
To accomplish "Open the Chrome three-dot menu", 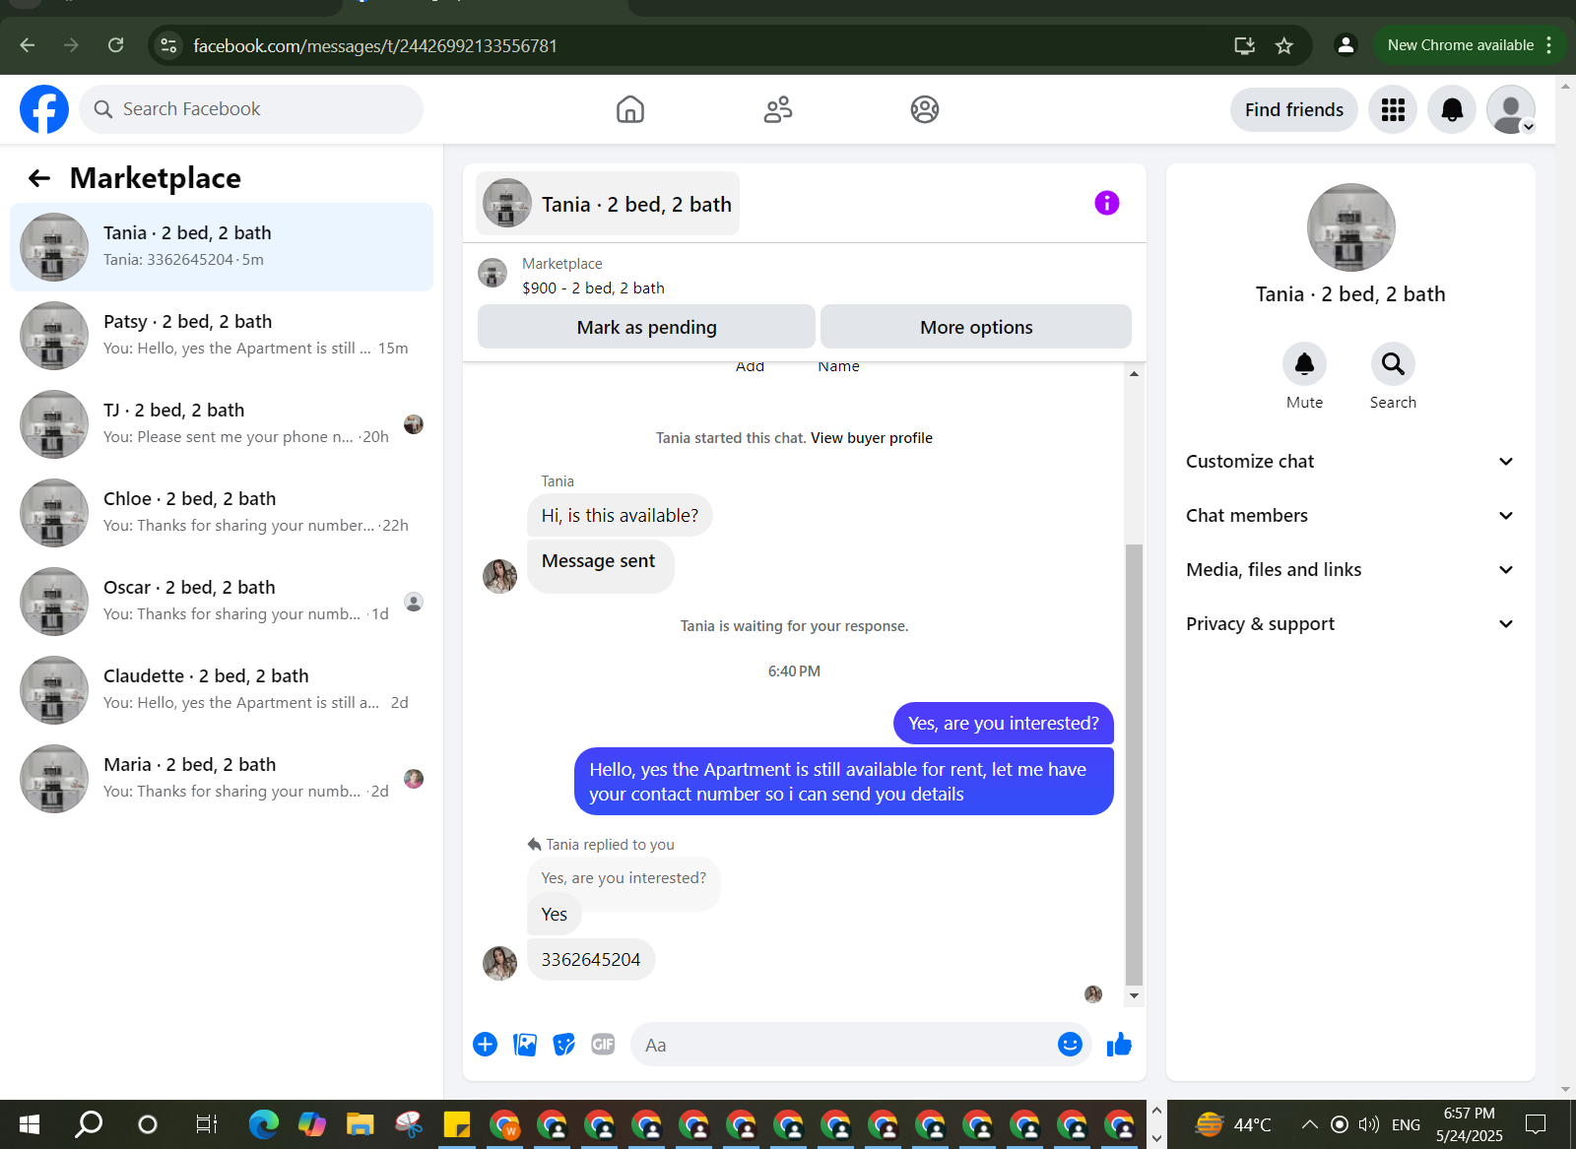I will point(1549,45).
